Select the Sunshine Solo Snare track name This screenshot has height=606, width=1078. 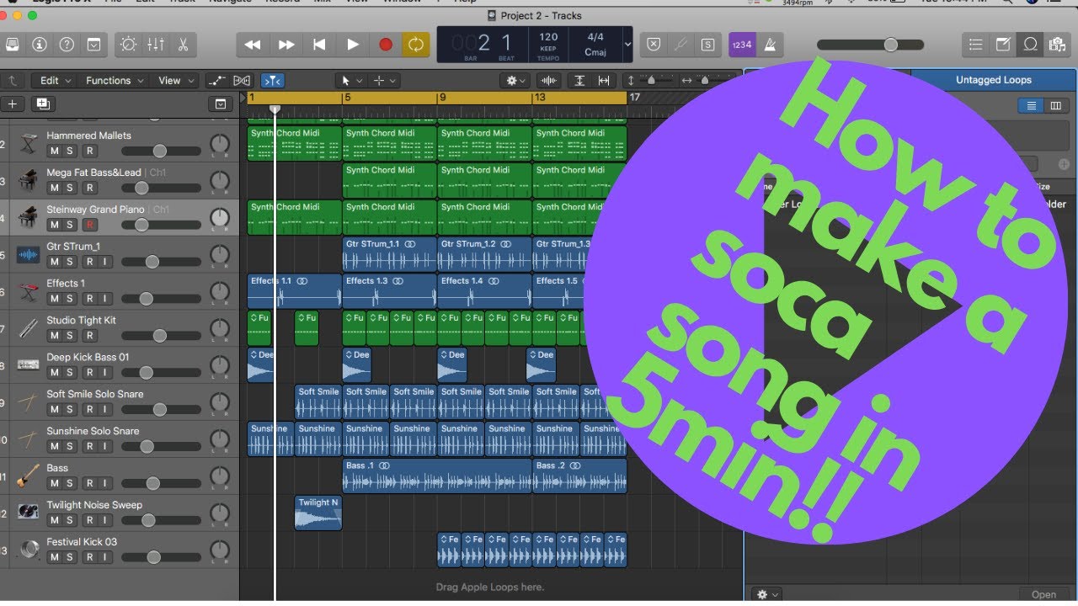[93, 431]
